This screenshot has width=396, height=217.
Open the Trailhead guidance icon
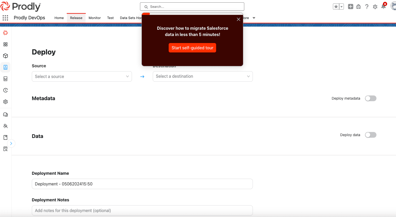[x=358, y=7]
